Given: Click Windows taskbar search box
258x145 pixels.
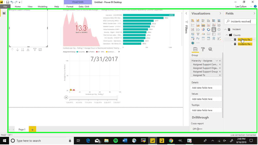Looking at the screenshot, I should (41, 141).
